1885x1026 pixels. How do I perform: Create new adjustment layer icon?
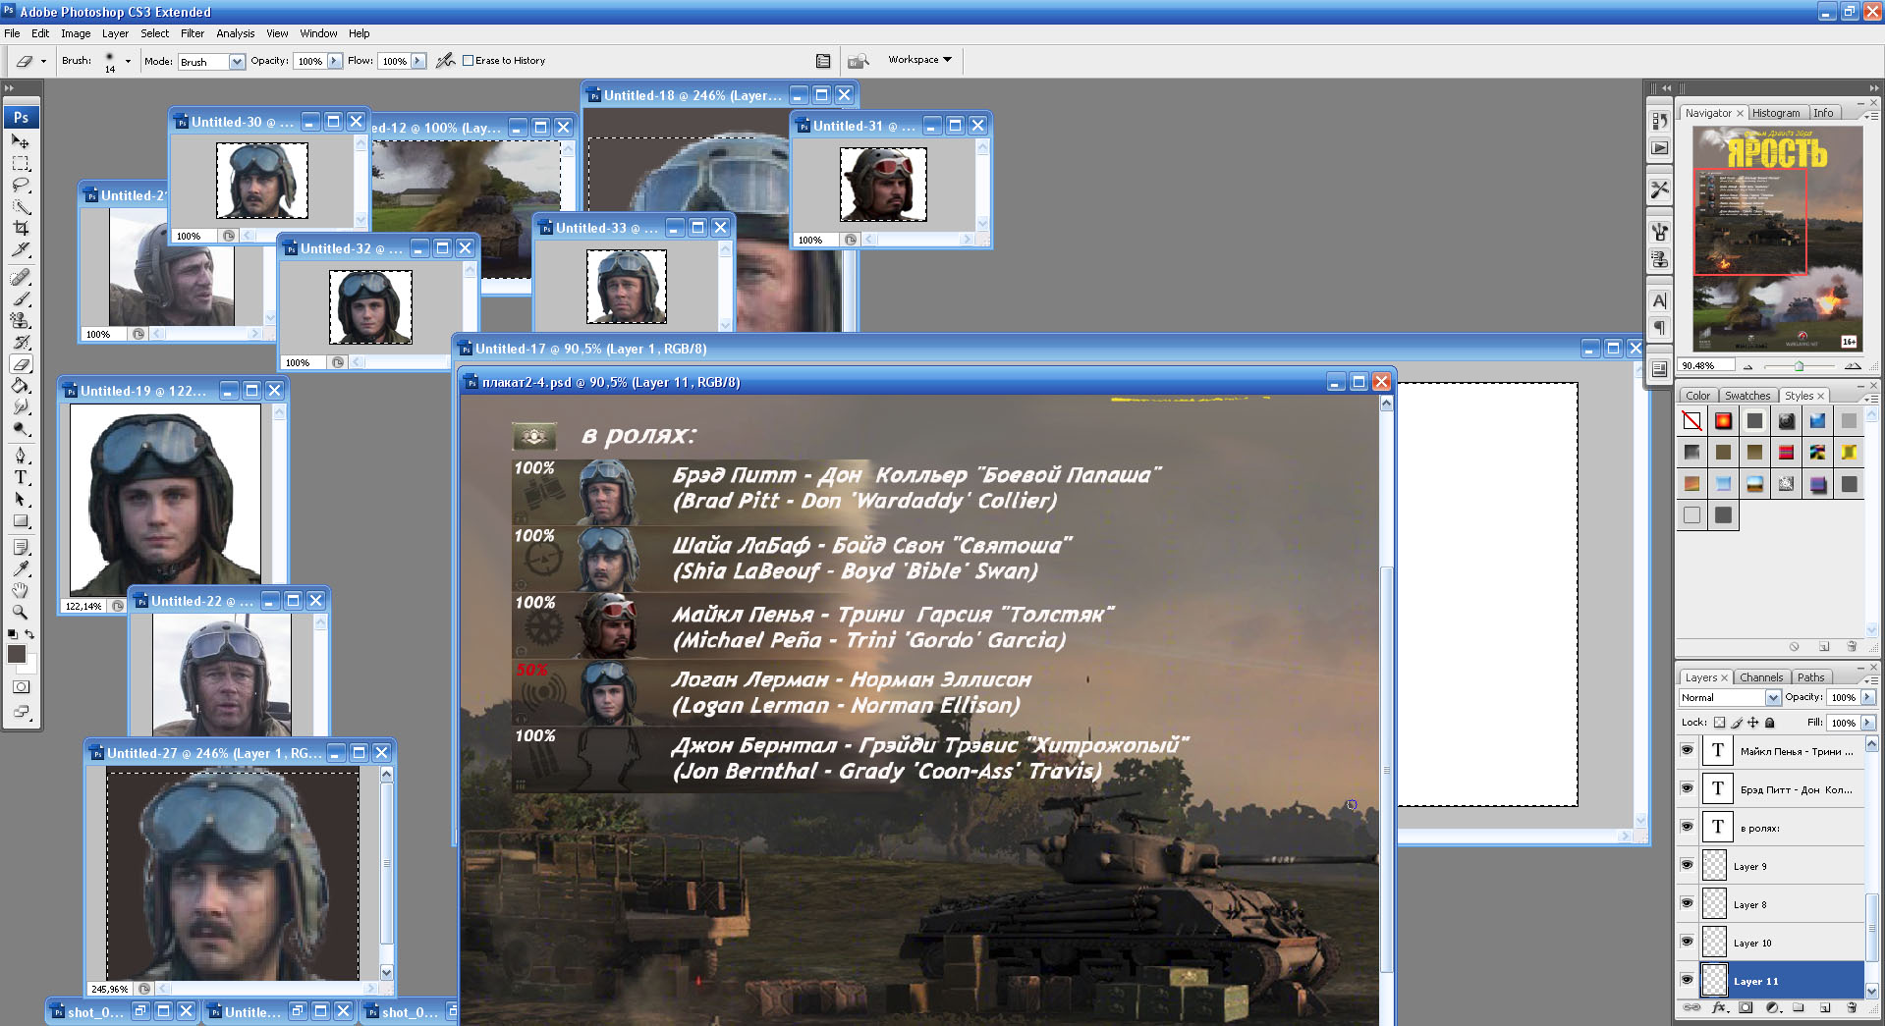[x=1772, y=1007]
